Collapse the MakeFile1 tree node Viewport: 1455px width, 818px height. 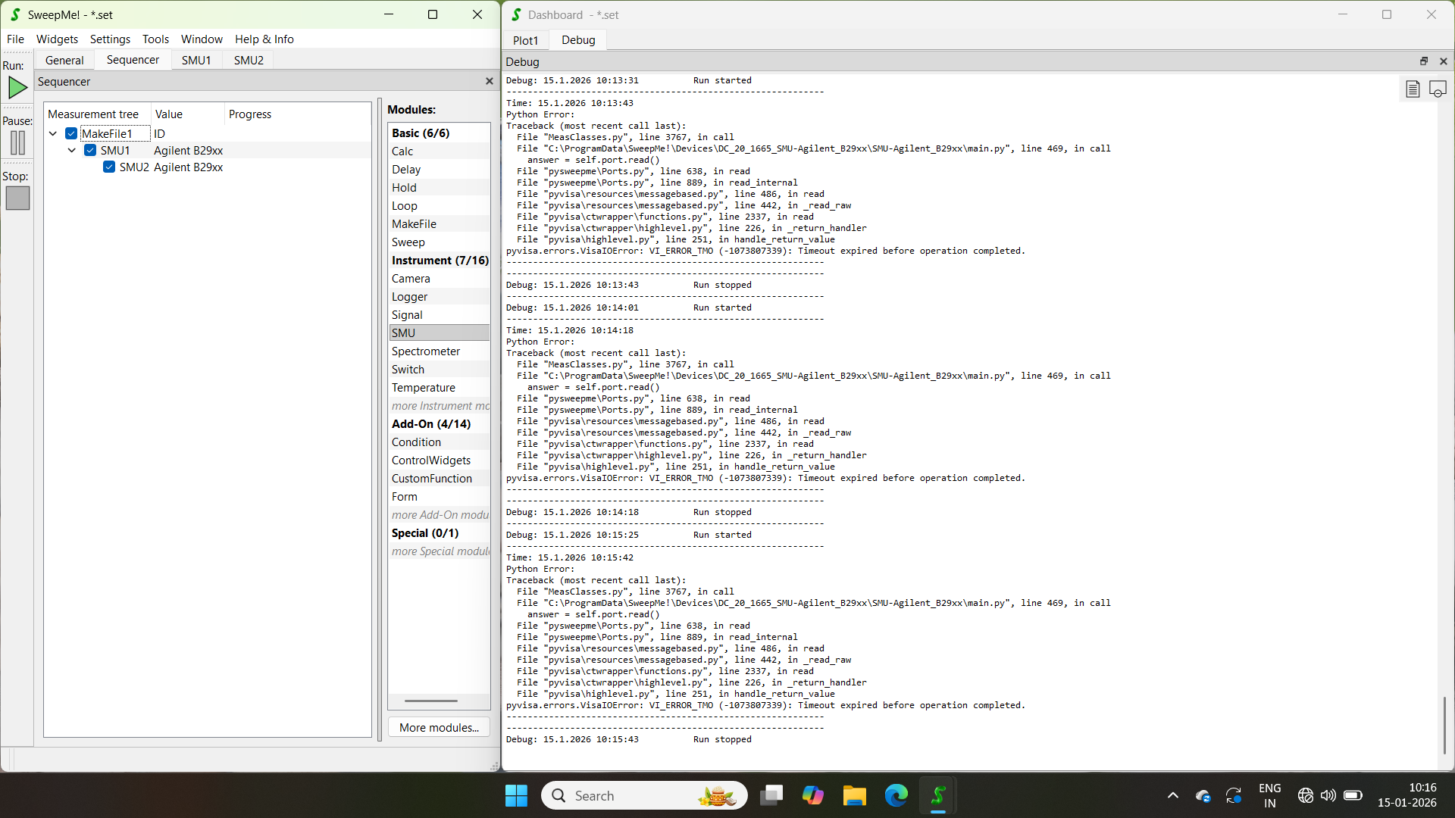pyautogui.click(x=53, y=133)
